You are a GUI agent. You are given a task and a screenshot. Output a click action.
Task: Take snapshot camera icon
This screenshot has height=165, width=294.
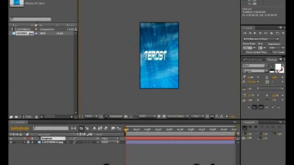(126, 116)
